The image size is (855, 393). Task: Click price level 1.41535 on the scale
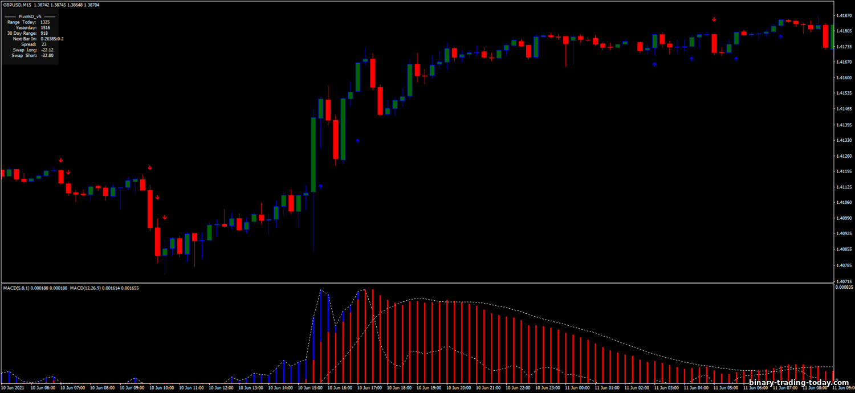click(843, 93)
